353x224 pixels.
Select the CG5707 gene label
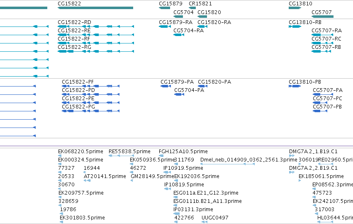(321, 12)
